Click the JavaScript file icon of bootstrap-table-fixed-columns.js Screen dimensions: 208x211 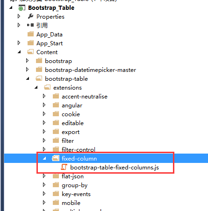tap(64, 167)
